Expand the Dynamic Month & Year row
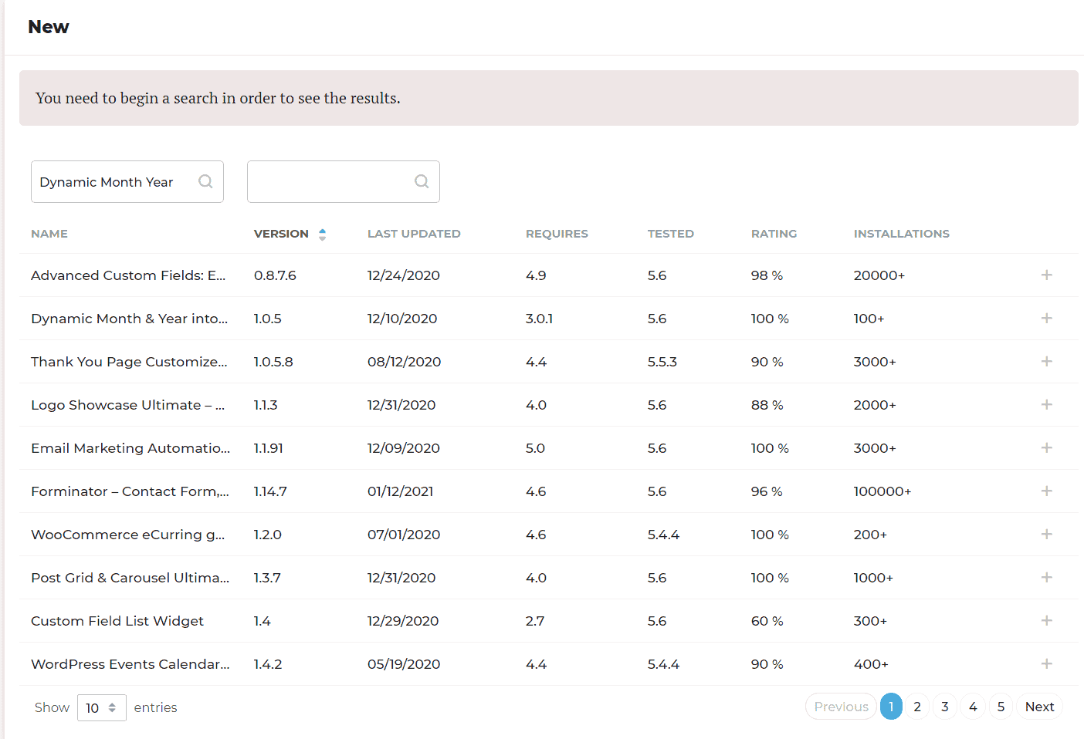 pyautogui.click(x=1046, y=319)
